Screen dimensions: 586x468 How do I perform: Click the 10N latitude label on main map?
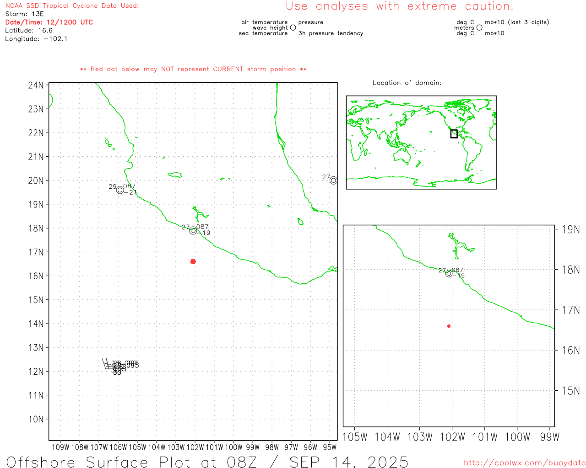pos(36,420)
